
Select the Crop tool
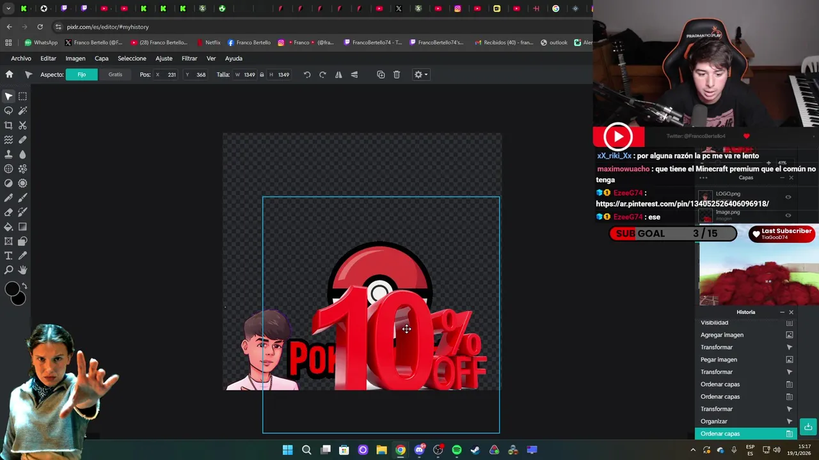[8, 125]
